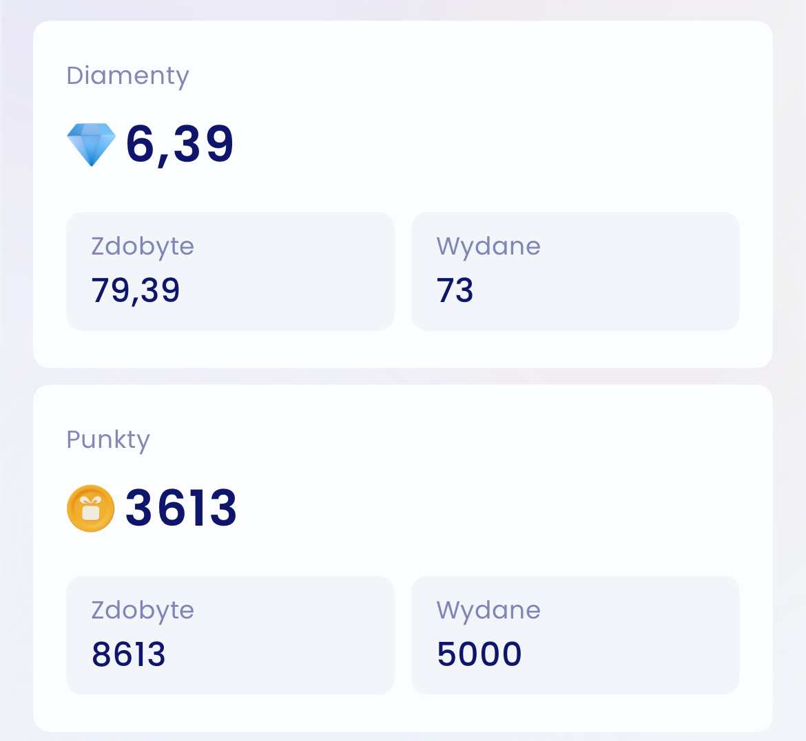This screenshot has height=741, width=806.
Task: Click the gold gift coin icon
Action: point(90,508)
